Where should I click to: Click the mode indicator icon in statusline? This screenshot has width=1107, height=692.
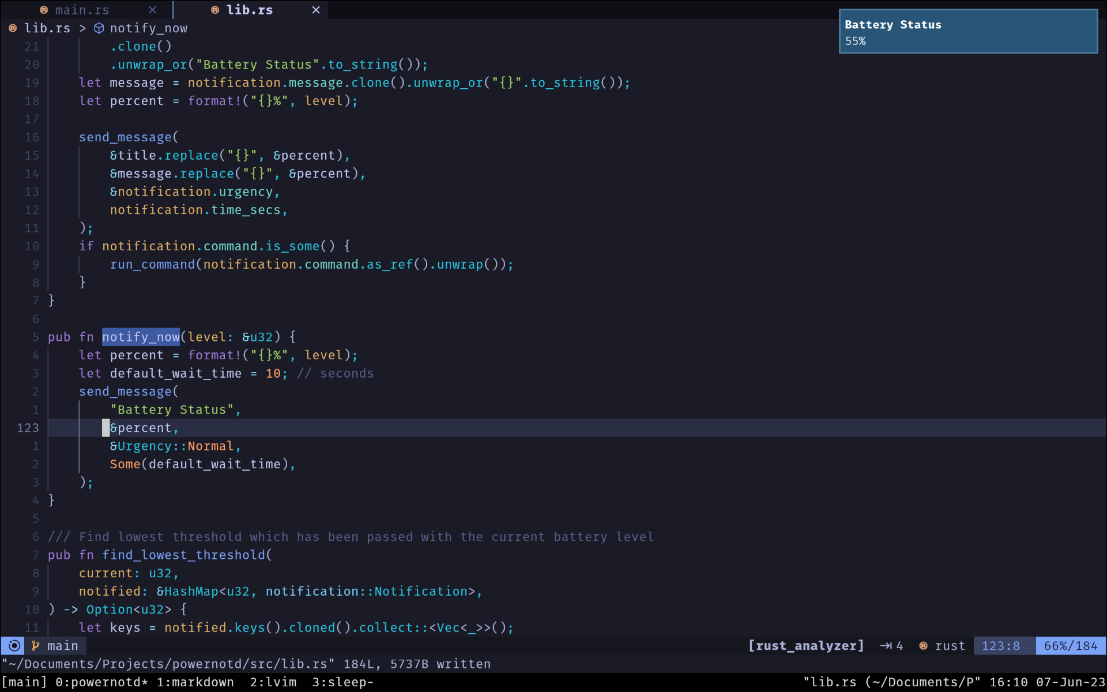click(14, 646)
